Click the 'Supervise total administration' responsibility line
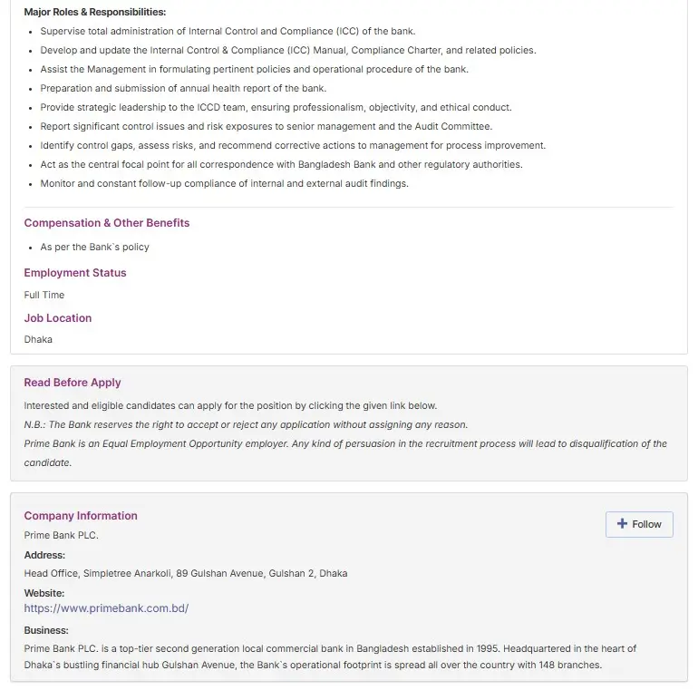 coord(228,32)
